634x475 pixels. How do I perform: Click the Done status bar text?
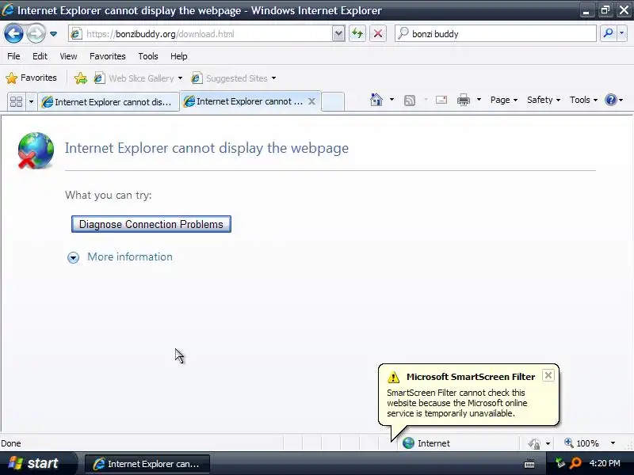tap(11, 443)
